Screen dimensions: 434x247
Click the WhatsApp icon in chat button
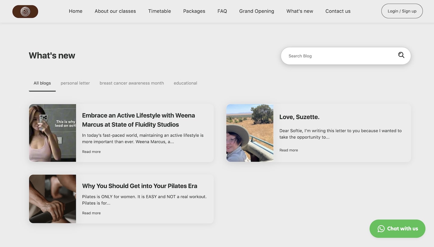(381, 229)
